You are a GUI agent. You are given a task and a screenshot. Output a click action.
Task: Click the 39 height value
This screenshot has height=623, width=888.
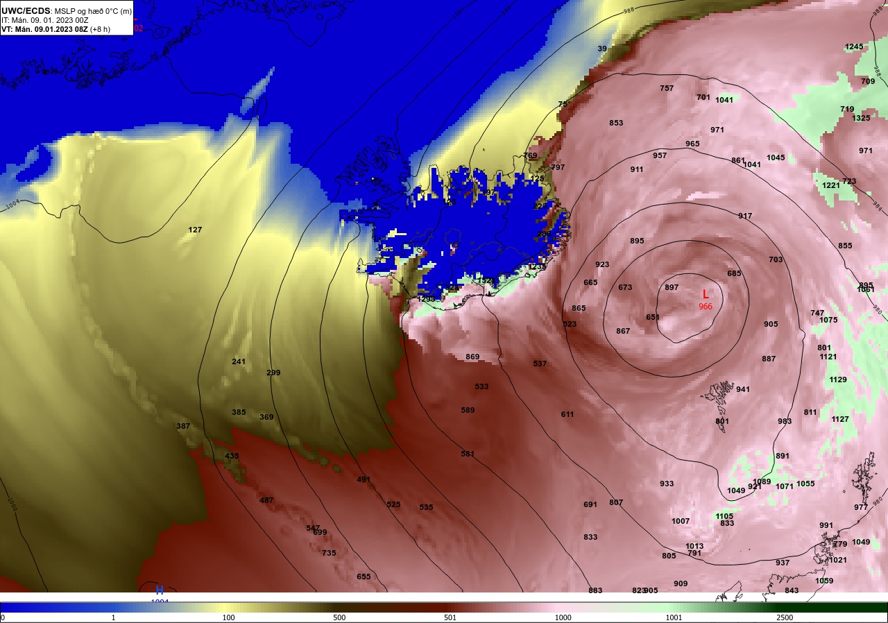pos(602,49)
